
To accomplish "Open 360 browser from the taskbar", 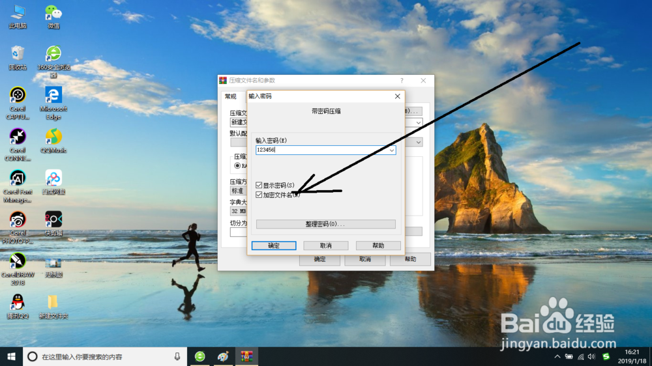I will point(200,356).
